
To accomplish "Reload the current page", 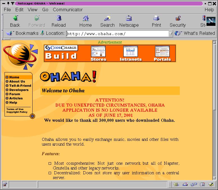I will [59, 18].
